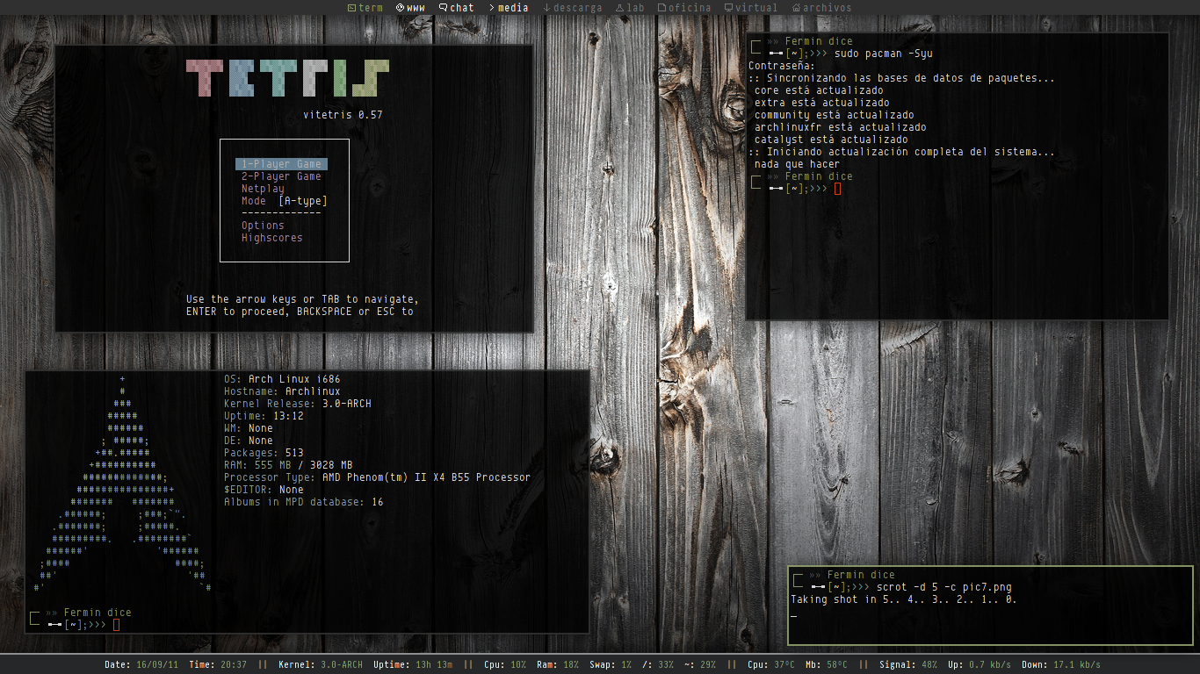
Task: Open the www workspace globe icon
Action: (x=401, y=8)
